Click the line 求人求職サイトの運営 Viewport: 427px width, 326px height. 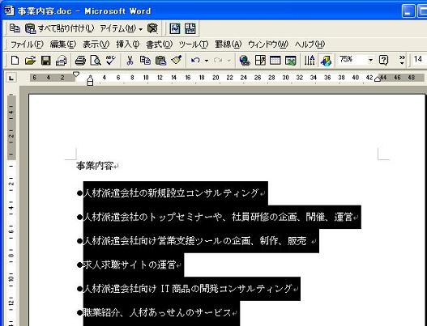tap(130, 265)
